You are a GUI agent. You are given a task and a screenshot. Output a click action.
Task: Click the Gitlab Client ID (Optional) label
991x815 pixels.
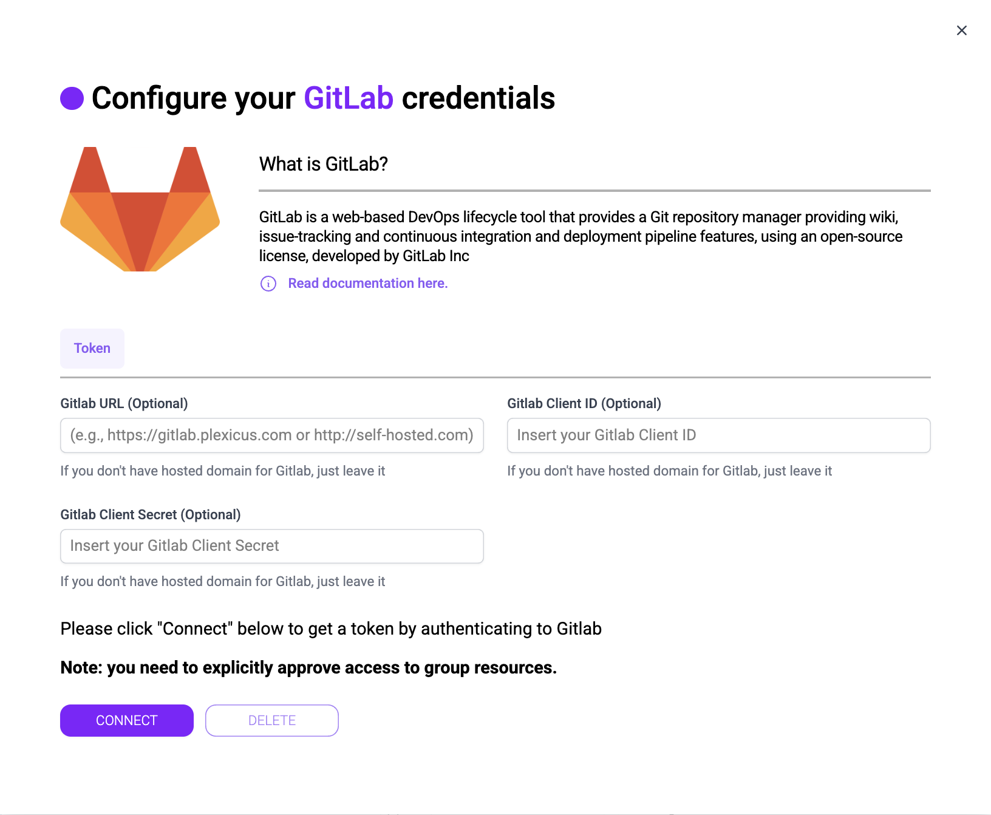pyautogui.click(x=584, y=403)
